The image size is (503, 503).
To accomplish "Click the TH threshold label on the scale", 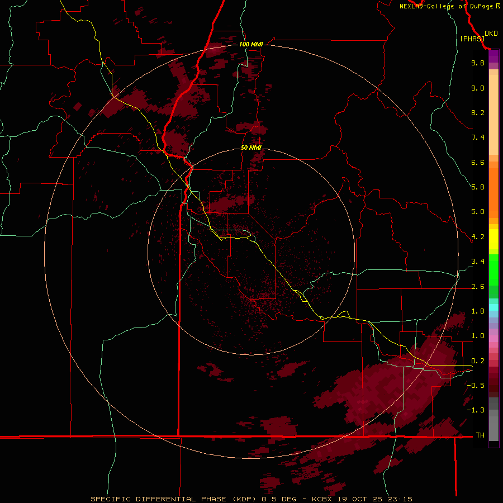I will point(480,435).
